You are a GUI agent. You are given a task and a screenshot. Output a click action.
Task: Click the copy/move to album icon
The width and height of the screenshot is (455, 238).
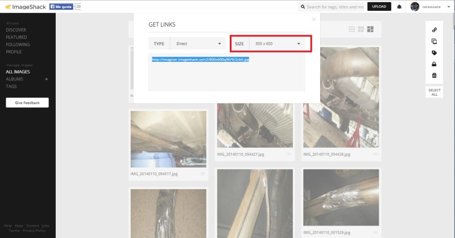[x=434, y=41]
